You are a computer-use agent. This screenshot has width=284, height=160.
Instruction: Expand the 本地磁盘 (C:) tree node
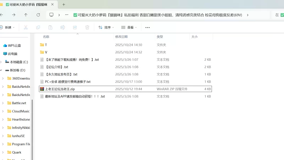[2, 62]
